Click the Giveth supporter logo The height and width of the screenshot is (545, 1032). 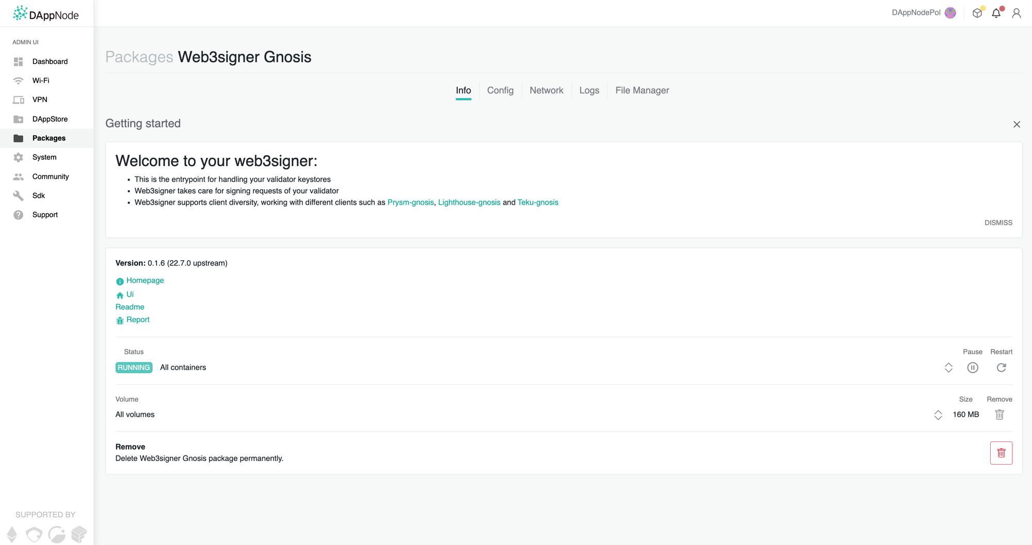(x=57, y=535)
